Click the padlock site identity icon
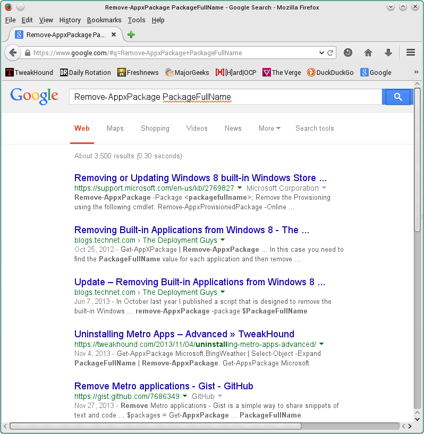 coord(28,53)
